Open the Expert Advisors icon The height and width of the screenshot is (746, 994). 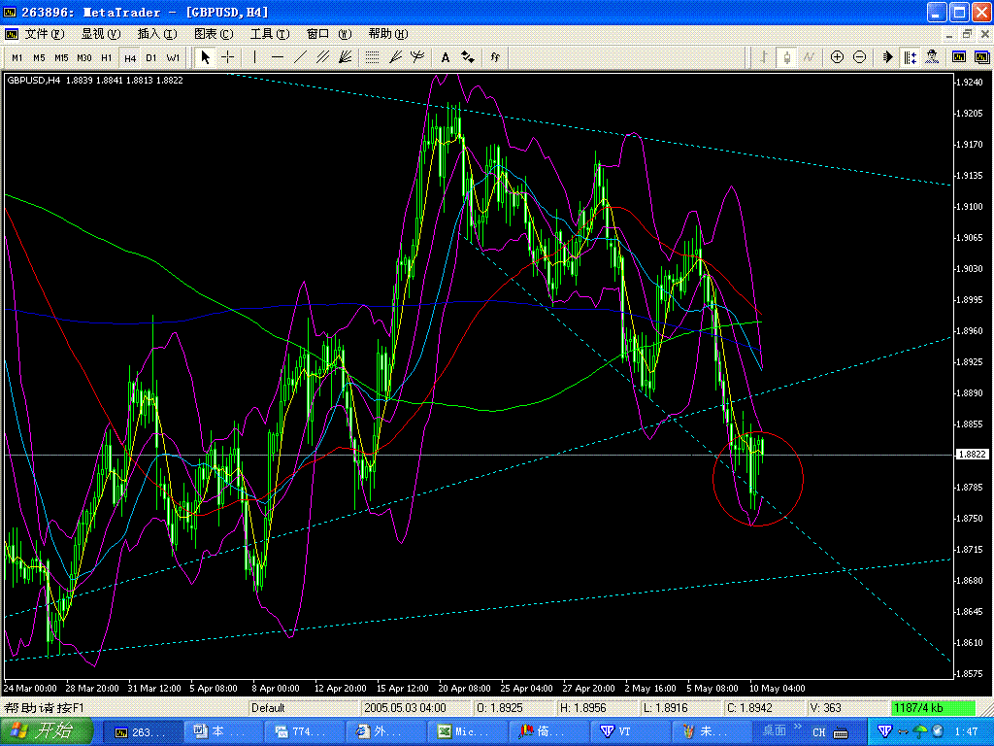point(933,57)
